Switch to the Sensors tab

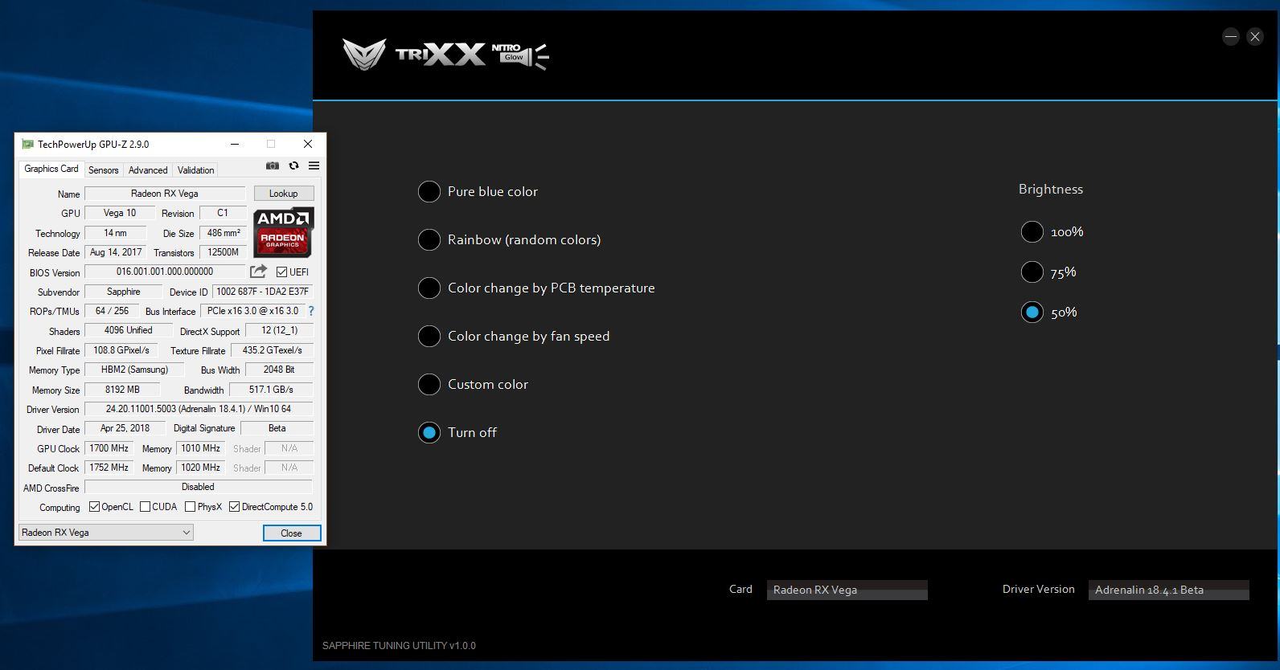coord(104,170)
